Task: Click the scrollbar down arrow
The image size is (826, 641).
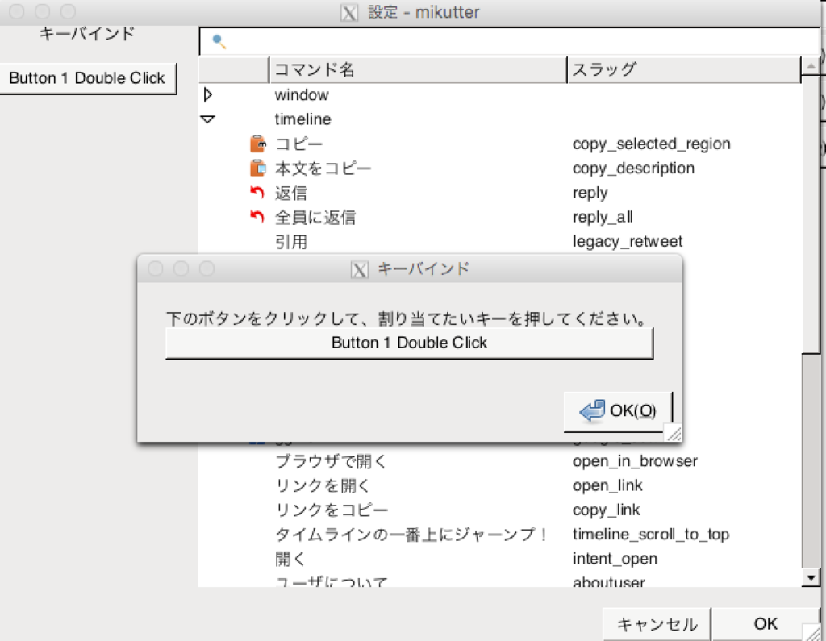Action: pyautogui.click(x=811, y=578)
